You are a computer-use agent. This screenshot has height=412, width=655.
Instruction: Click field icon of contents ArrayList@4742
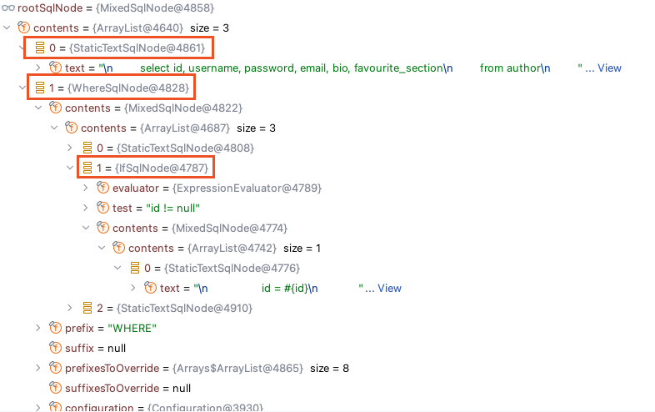tap(119, 248)
